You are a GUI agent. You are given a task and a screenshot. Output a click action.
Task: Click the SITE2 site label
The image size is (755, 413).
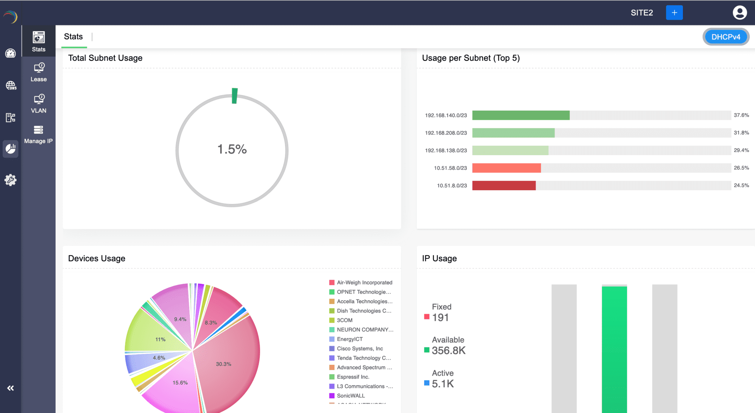[x=642, y=13]
